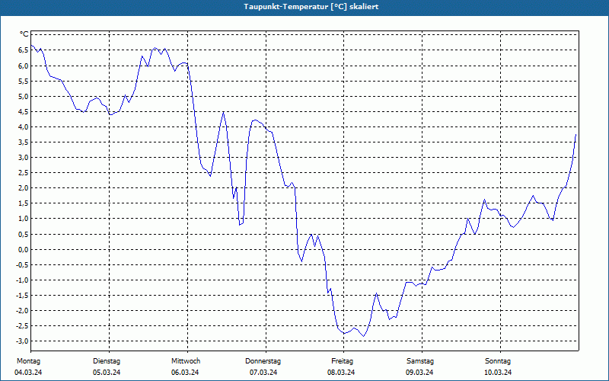Click the curve's final peak on Sonntag evening
Viewport: 609px width, 381px height.
[576, 135]
